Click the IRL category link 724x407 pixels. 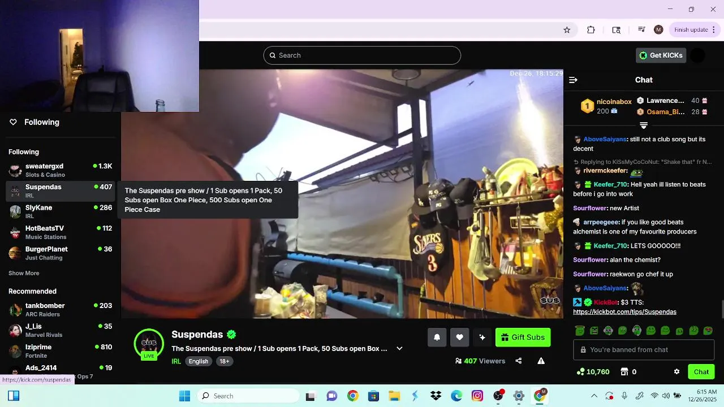point(176,361)
